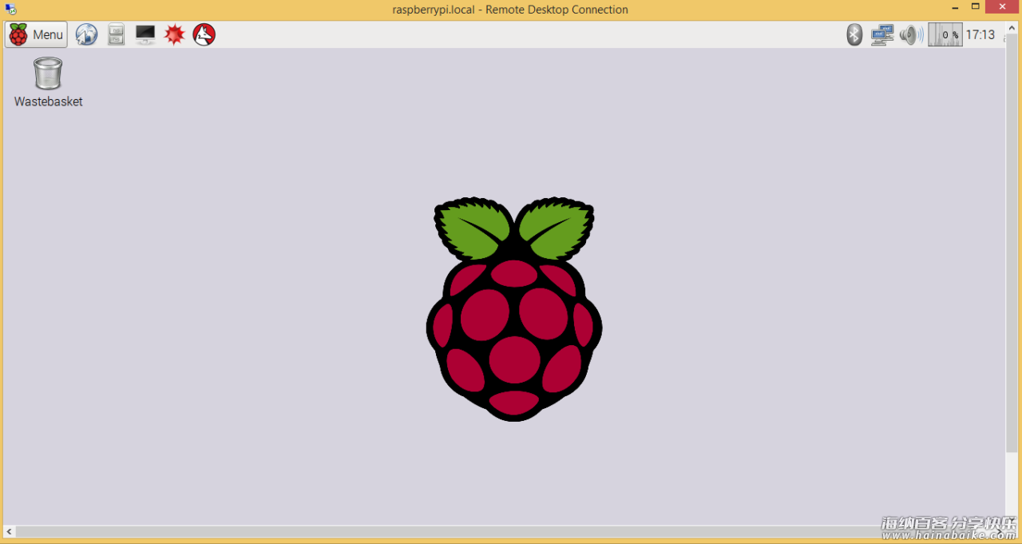This screenshot has width=1022, height=544.
Task: Click the volume speaker icon
Action: 911,34
